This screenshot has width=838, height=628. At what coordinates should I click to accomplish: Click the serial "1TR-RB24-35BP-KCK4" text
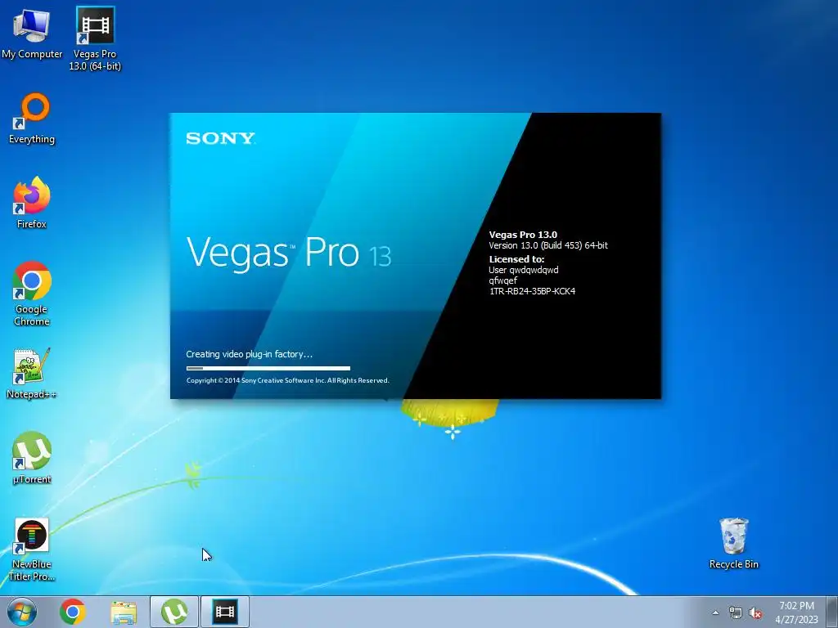(x=532, y=291)
